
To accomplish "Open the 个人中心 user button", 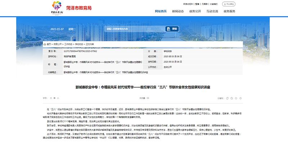I will click(229, 4).
